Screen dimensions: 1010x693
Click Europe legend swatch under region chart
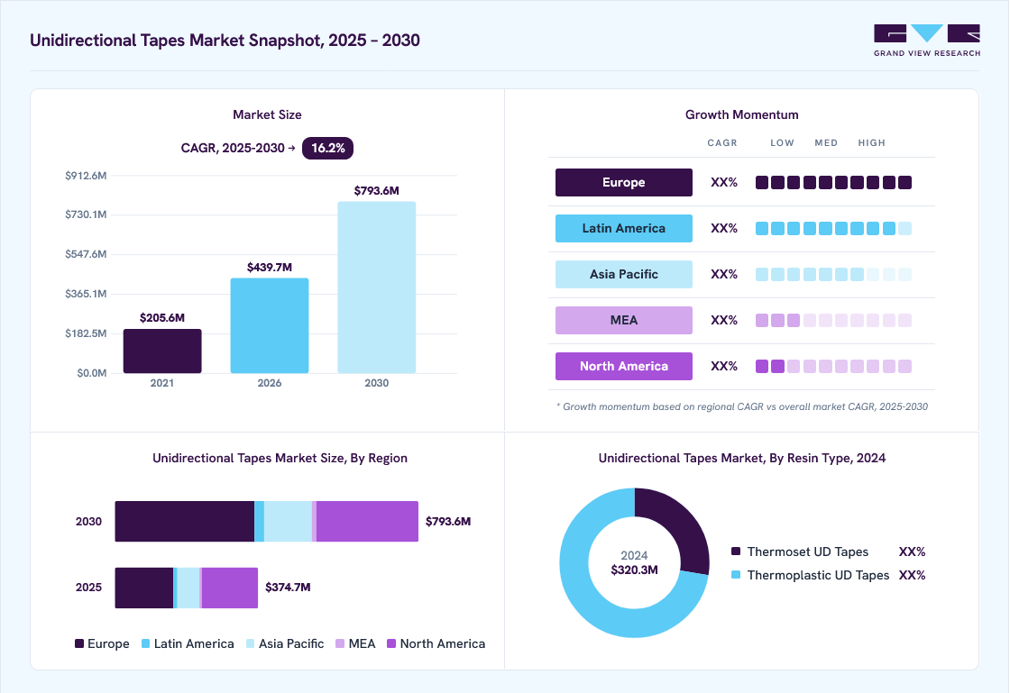pyautogui.click(x=79, y=643)
